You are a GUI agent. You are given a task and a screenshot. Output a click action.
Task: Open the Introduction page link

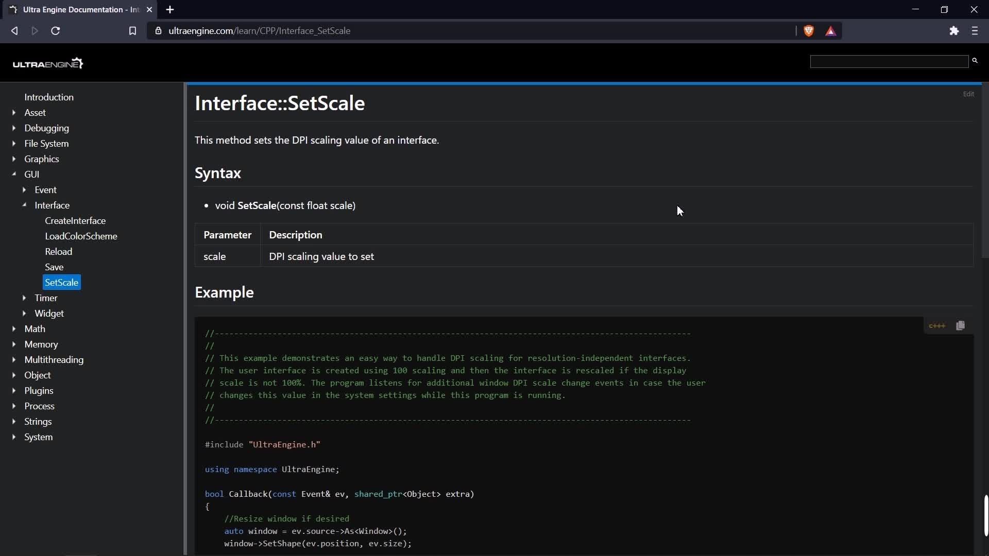(x=49, y=97)
